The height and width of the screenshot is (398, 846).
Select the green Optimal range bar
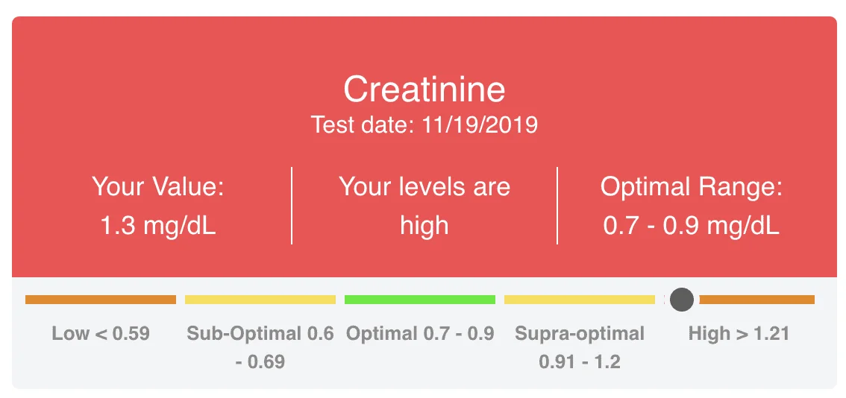click(x=420, y=300)
